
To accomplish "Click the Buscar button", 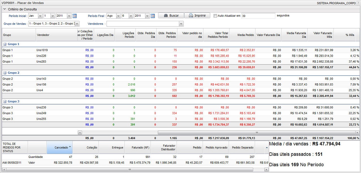I will tap(171, 16).
